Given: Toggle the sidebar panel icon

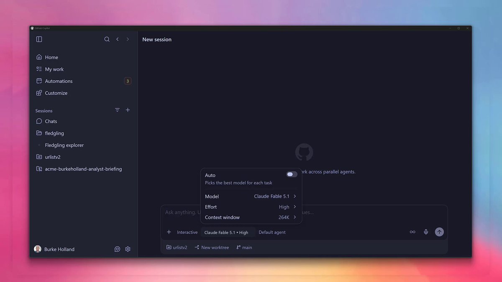Looking at the screenshot, I should pos(39,39).
